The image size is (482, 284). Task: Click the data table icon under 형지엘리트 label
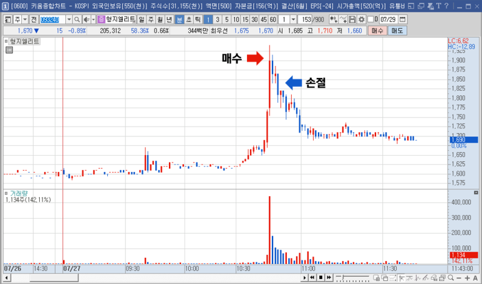9,50
